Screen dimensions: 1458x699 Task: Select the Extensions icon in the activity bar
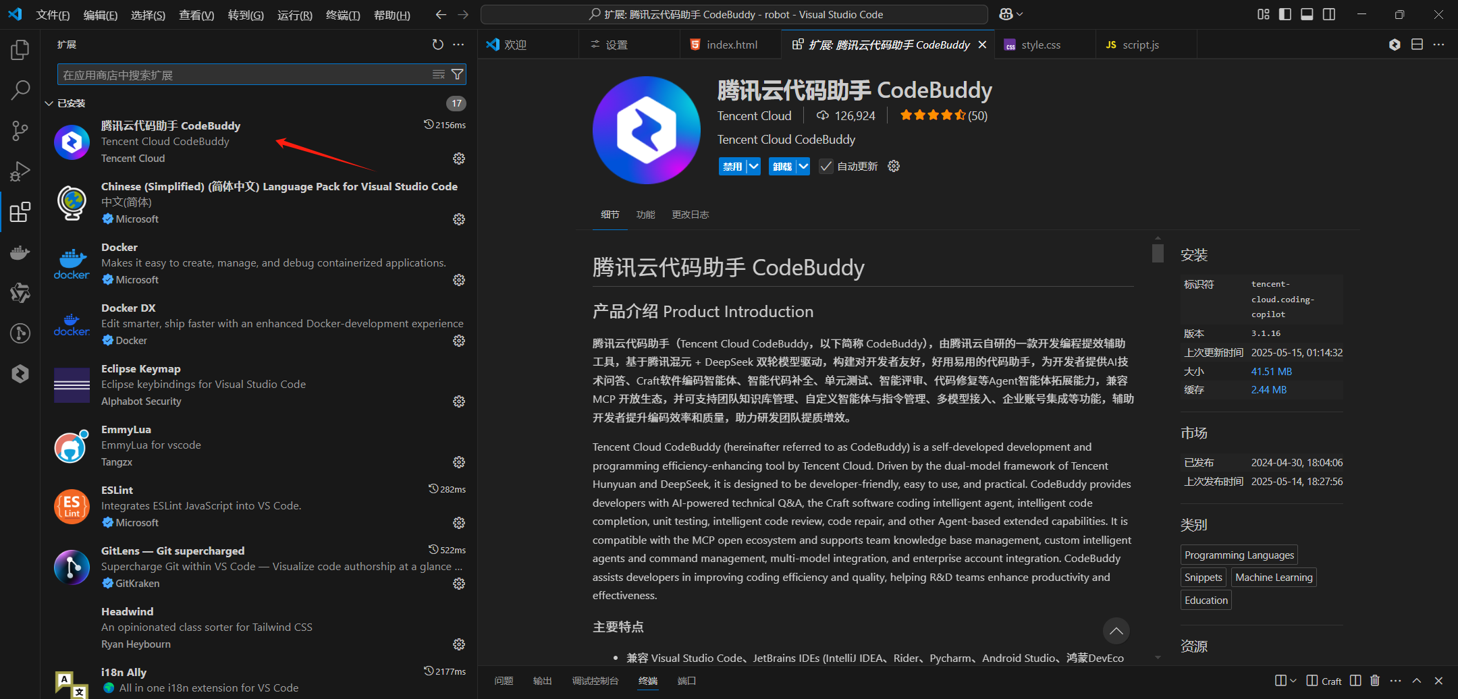20,212
